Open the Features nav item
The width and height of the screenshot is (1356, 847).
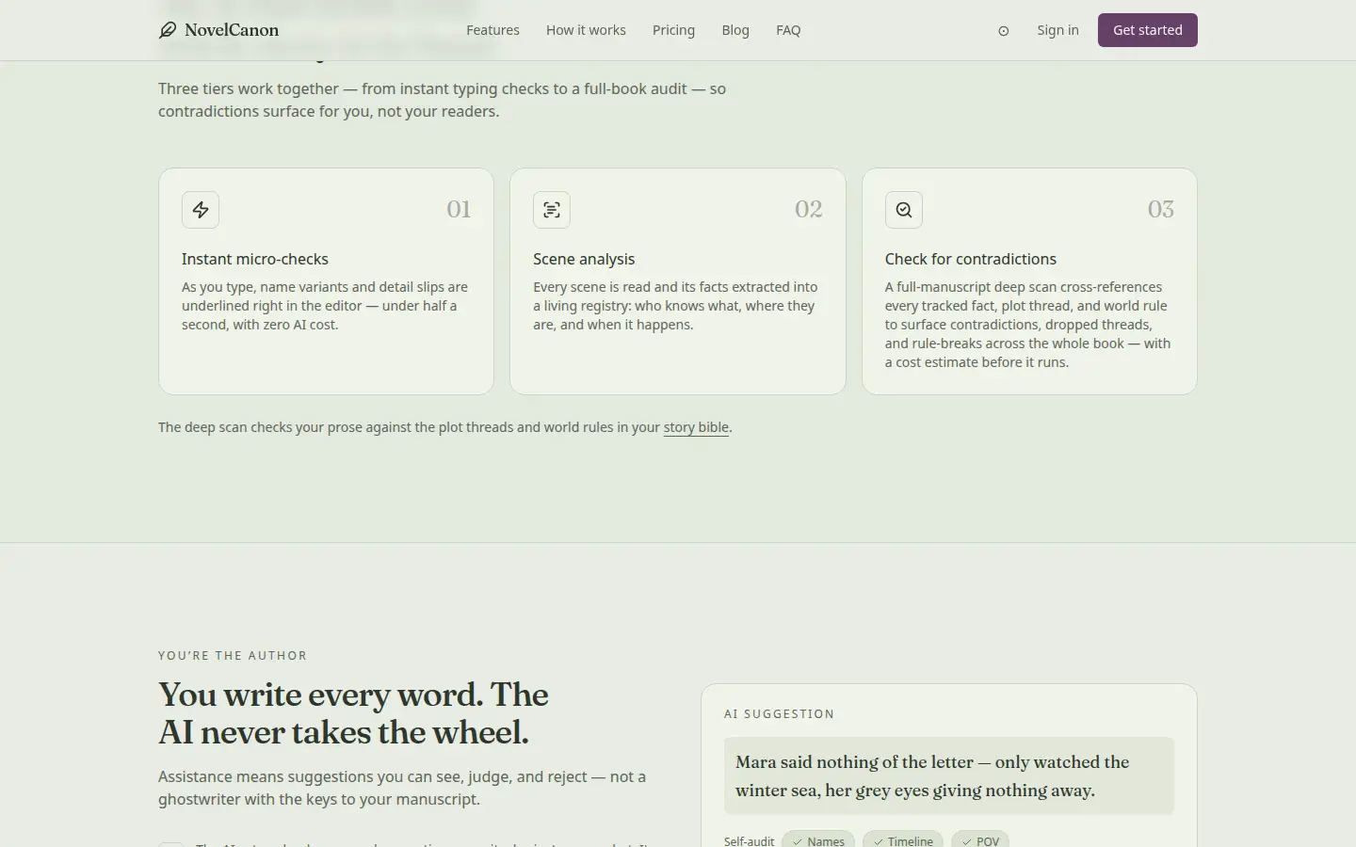492,30
